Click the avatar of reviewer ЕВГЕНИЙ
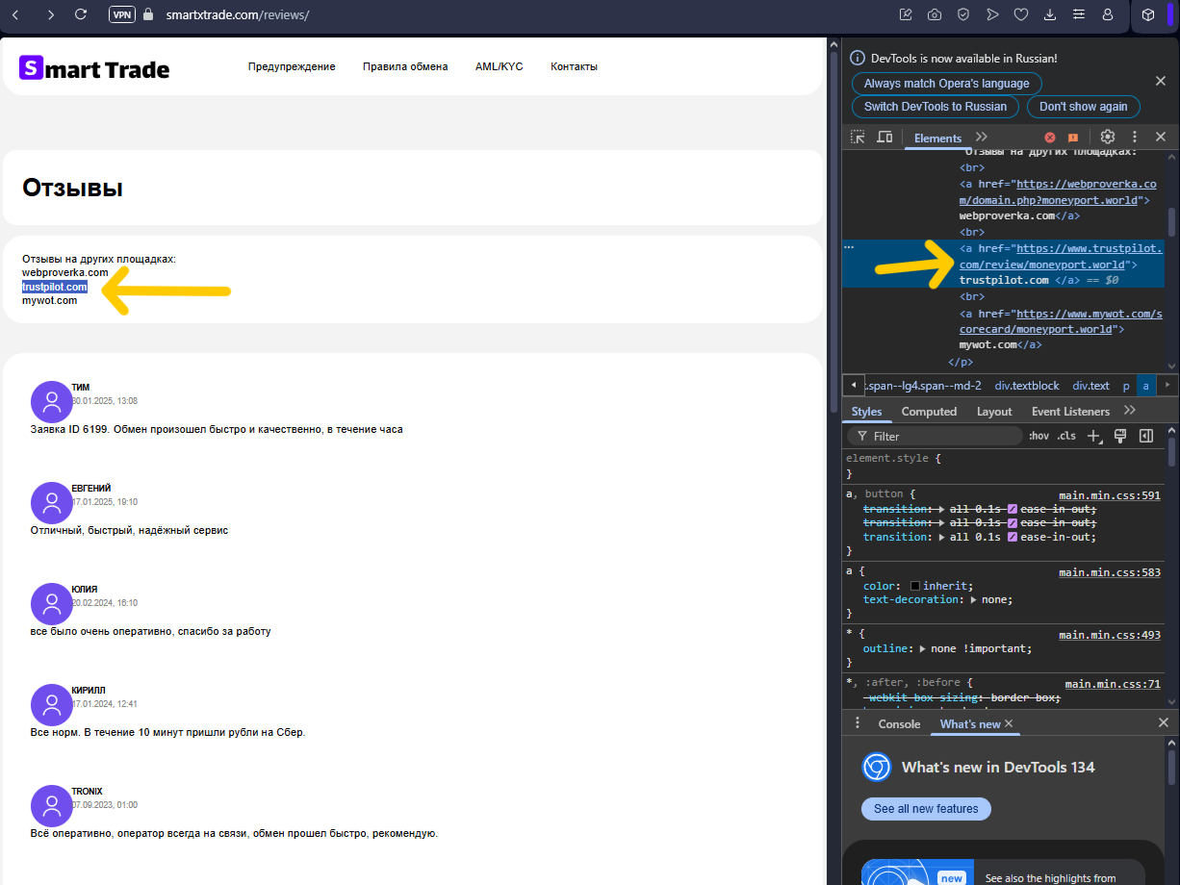1180x885 pixels. (x=51, y=502)
